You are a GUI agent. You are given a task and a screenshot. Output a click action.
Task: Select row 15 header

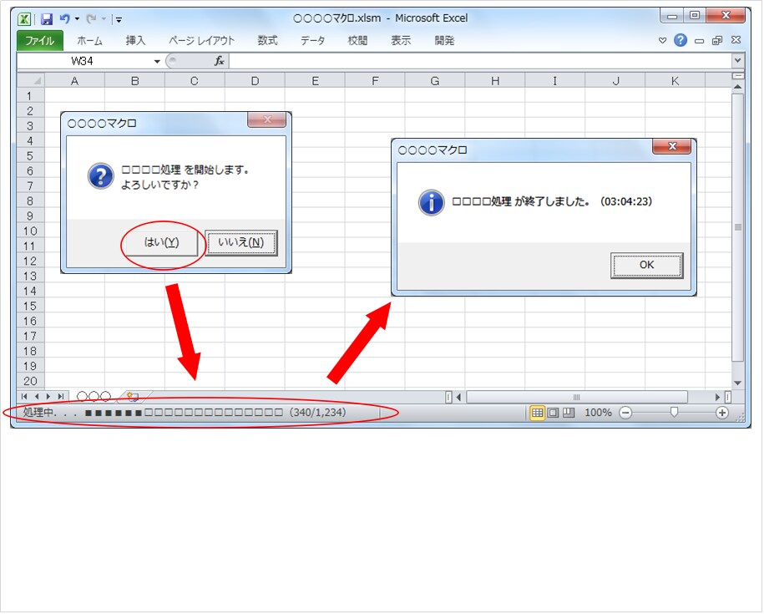coord(30,306)
